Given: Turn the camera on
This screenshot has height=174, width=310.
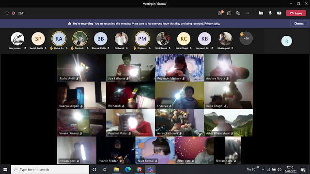Looking at the screenshot, I should pos(261,13).
